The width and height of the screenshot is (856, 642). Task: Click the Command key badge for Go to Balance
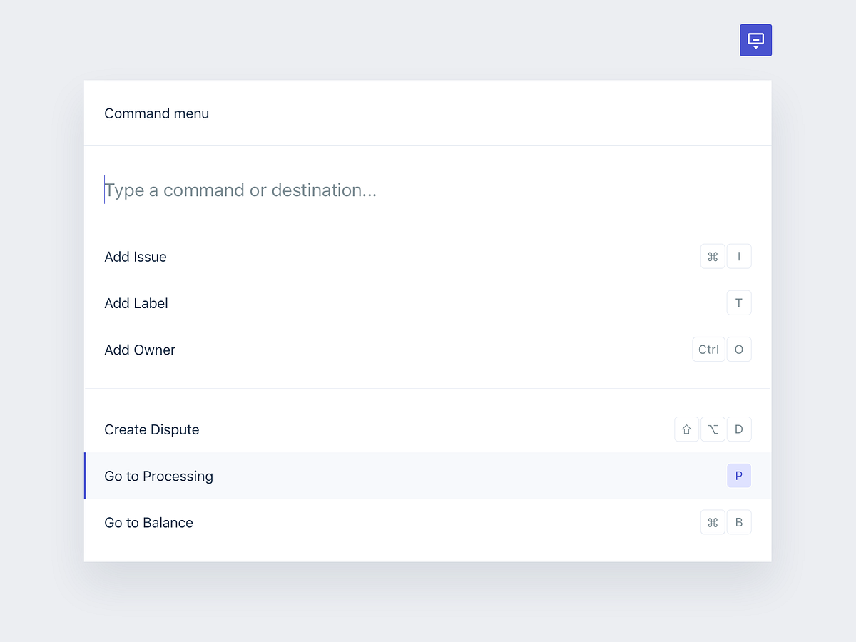tap(713, 522)
